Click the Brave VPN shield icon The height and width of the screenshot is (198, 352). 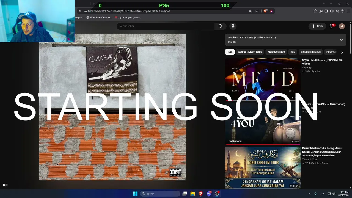(343, 11)
